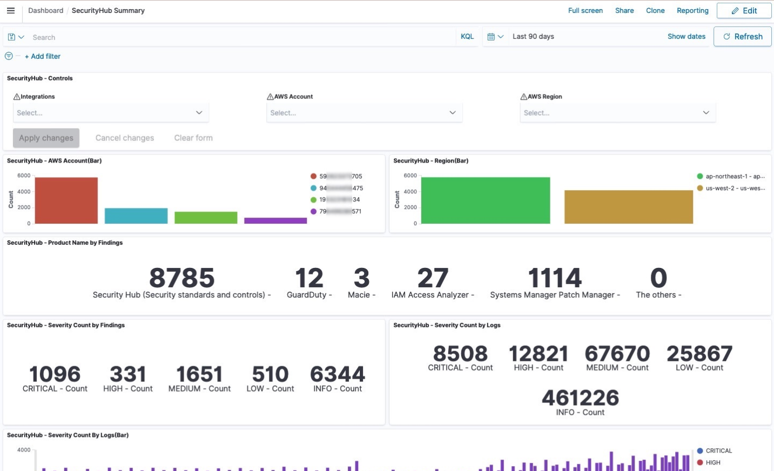The width and height of the screenshot is (774, 471).
Task: Click Share in the top menu
Action: [624, 10]
